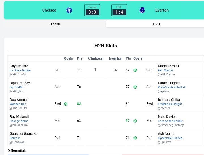The image size is (204, 155).
Task: Click the goal ball icon in Marcin Królak's row
Action: point(135,70)
